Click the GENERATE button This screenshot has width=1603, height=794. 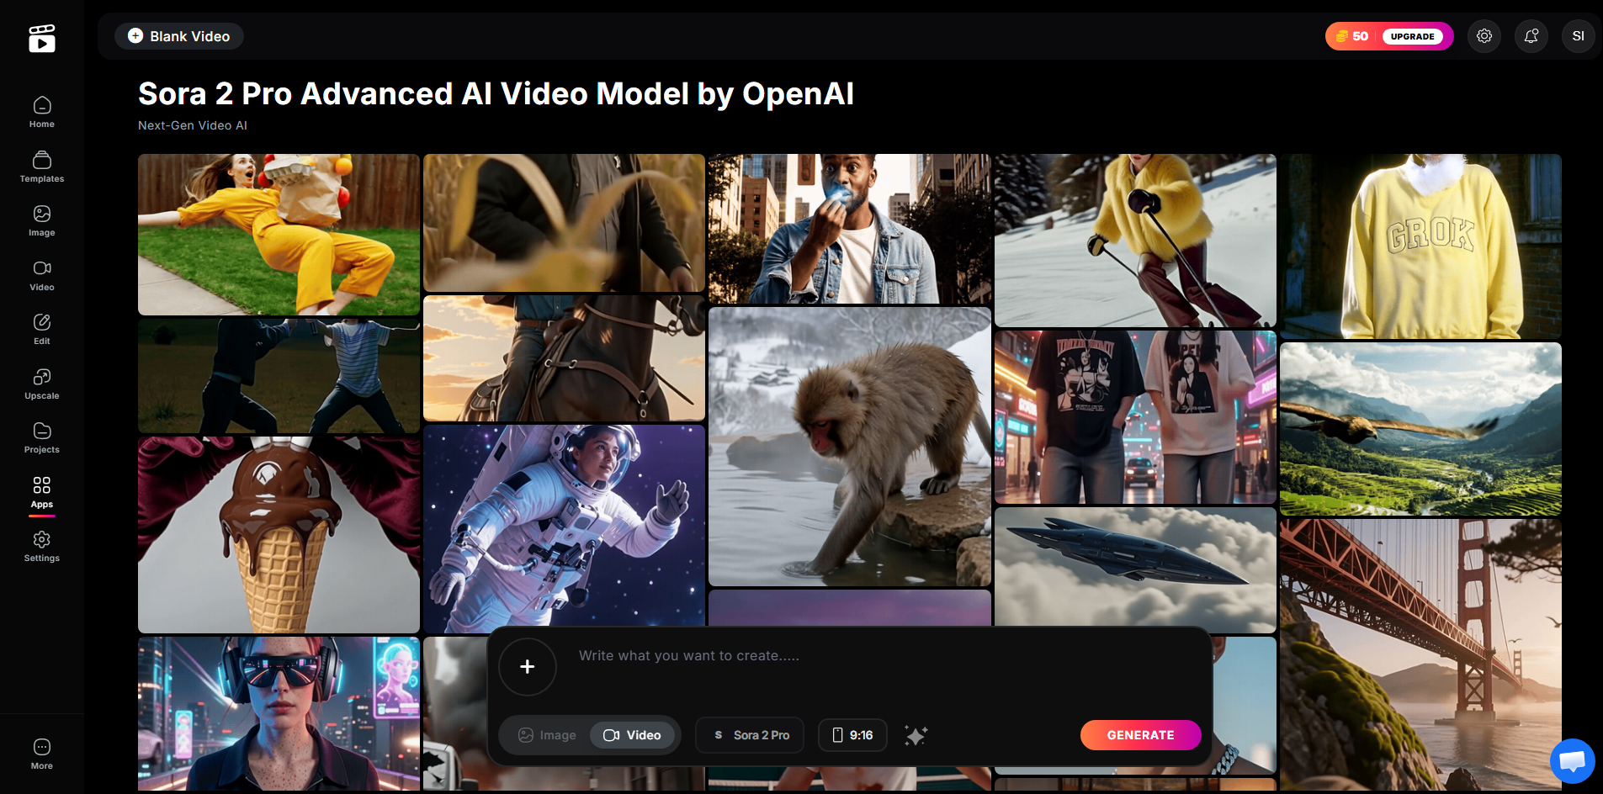coord(1140,735)
